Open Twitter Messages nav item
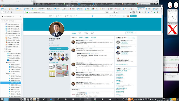This screenshot has width=179, height=101. (74, 16)
